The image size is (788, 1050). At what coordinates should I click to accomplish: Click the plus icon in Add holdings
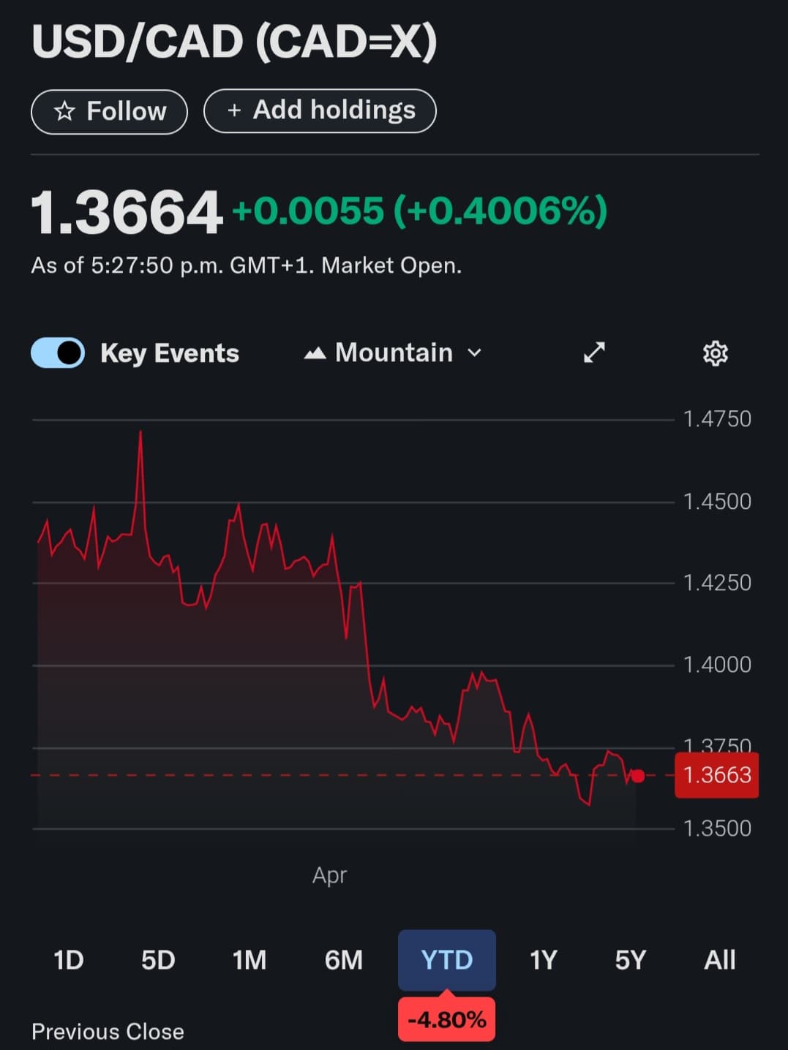pyautogui.click(x=234, y=110)
